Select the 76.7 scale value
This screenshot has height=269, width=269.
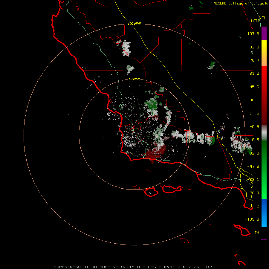tap(254, 60)
